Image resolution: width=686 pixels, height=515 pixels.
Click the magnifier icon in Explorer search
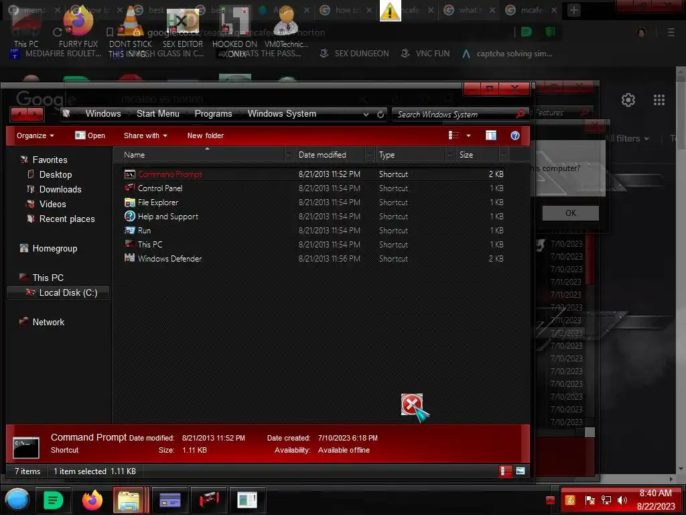520,114
